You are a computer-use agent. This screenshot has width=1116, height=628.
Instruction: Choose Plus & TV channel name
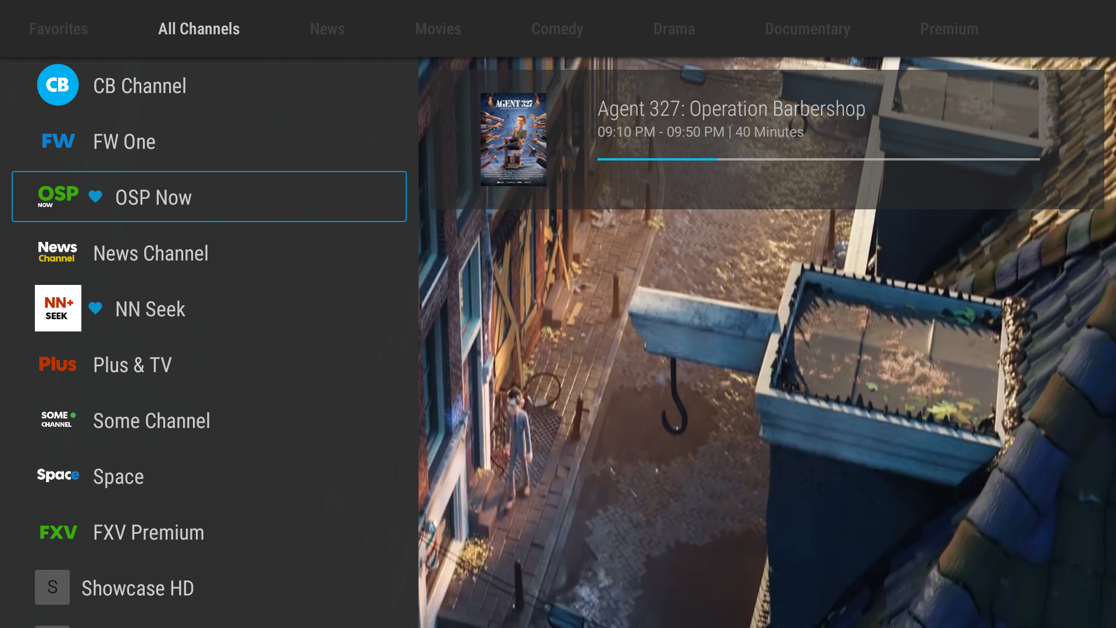tap(133, 365)
